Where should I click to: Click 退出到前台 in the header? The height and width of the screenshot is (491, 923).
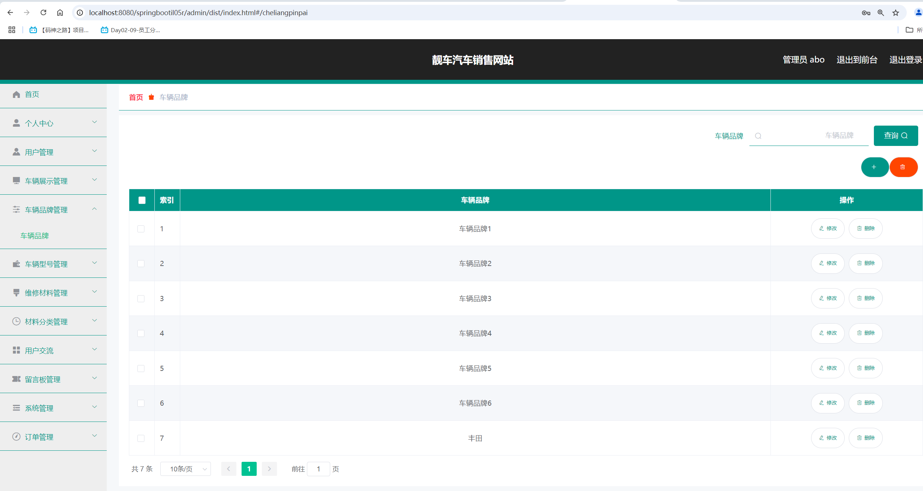[x=857, y=59]
